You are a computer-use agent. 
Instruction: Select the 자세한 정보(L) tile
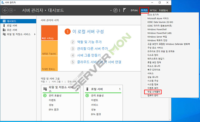click(x=49, y=63)
